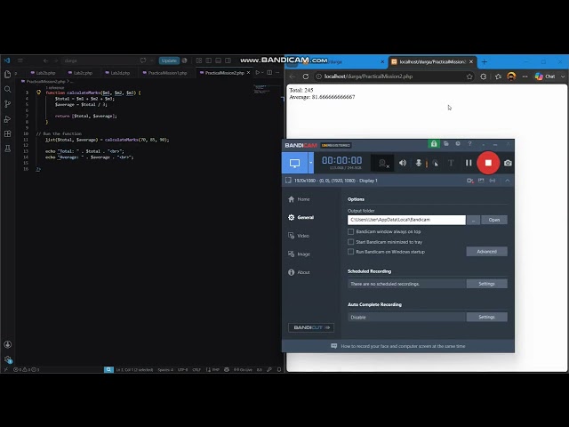Open the Manage gear in VS Code

pos(8,359)
